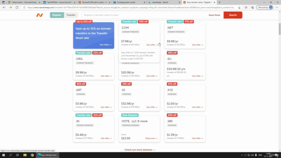Click Get offer on the .XYZ card
281x158 pixels.
pos(198,107)
